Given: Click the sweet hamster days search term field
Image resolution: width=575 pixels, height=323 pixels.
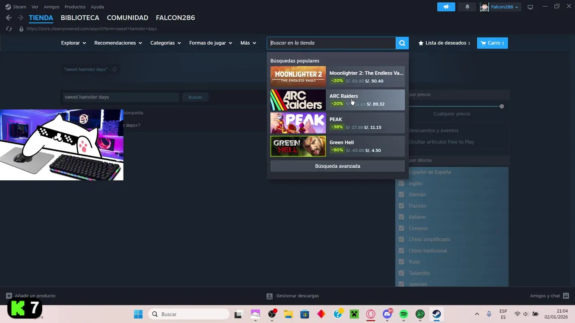Looking at the screenshot, I should [121, 97].
